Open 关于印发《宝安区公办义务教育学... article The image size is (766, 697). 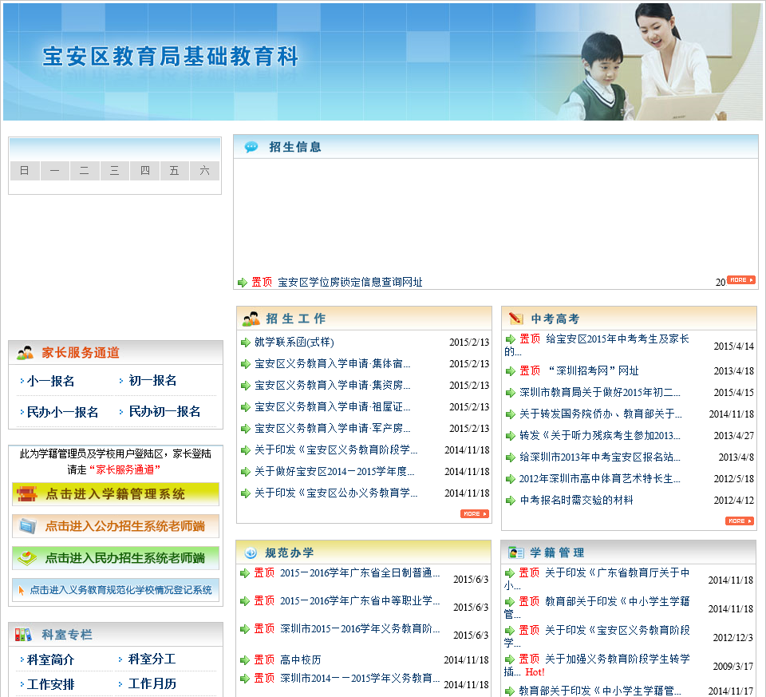[x=336, y=493]
